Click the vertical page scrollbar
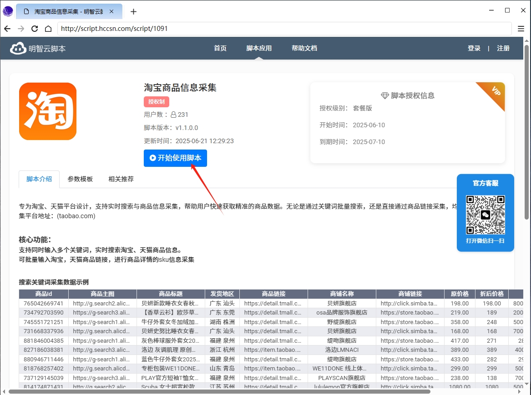531x395 pixels. pyautogui.click(x=526, y=132)
